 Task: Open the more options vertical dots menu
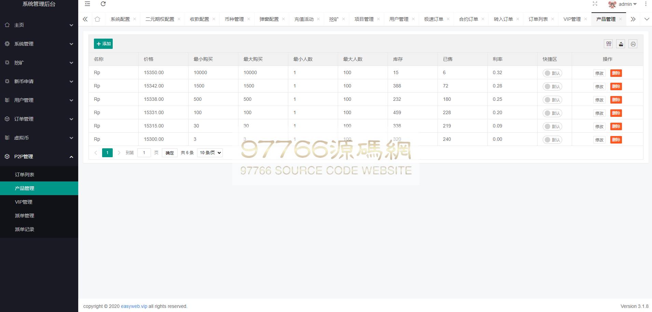coord(646,4)
